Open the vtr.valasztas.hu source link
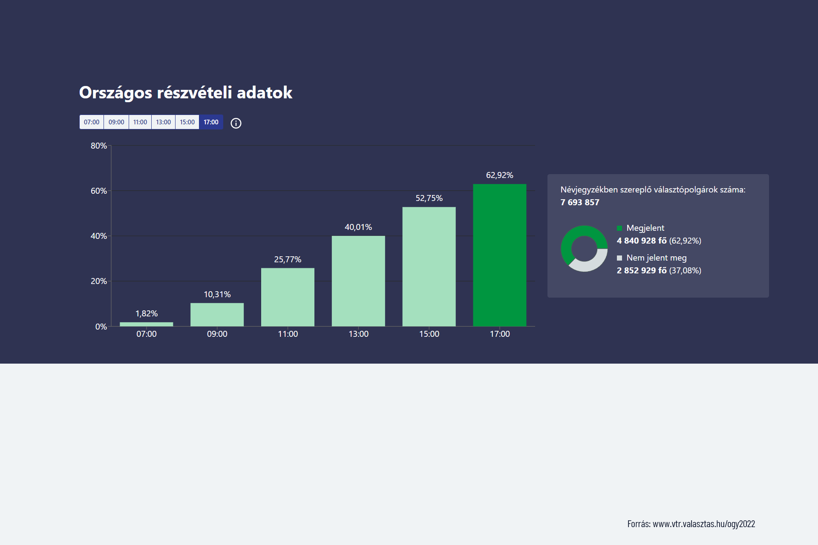Image resolution: width=818 pixels, height=545 pixels. [703, 524]
